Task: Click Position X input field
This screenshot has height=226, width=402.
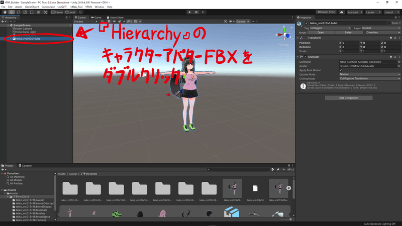Action: pos(350,43)
